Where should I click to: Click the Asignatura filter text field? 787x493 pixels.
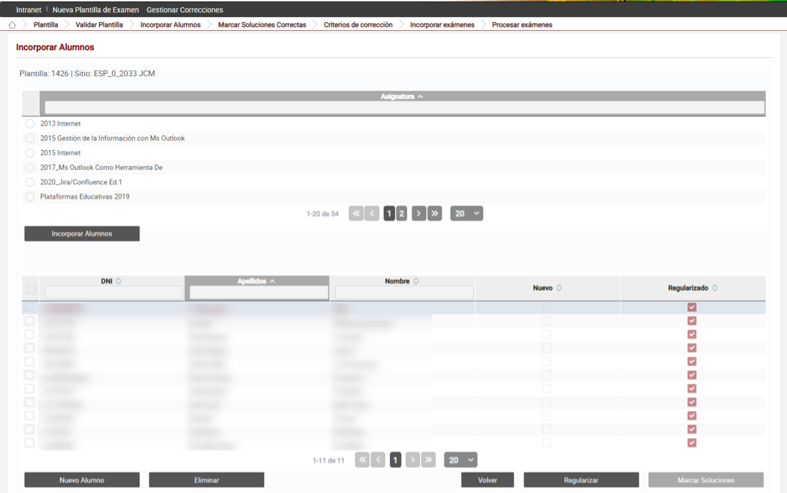[x=404, y=108]
